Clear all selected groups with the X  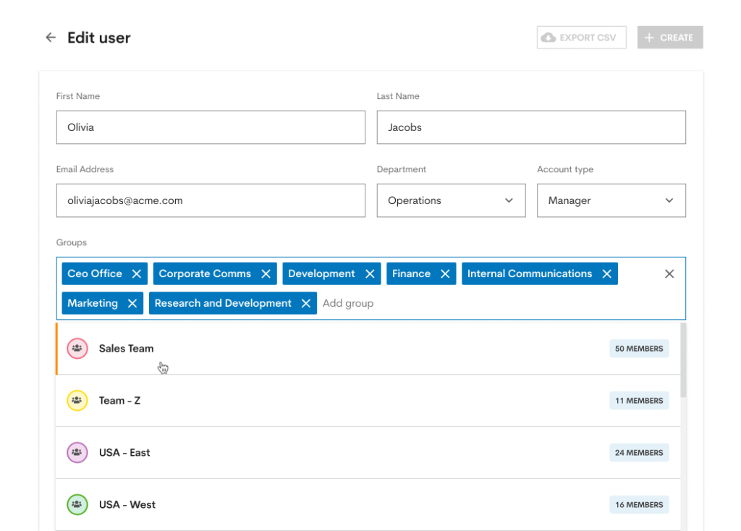669,273
